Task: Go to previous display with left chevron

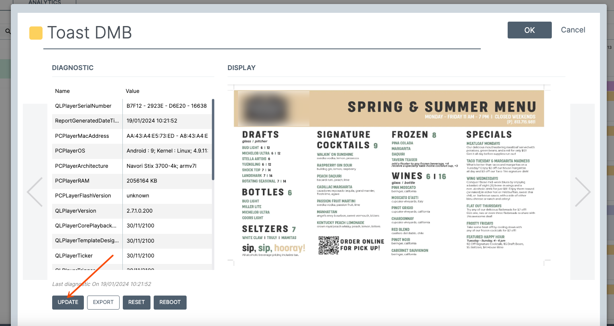Action: (35, 192)
